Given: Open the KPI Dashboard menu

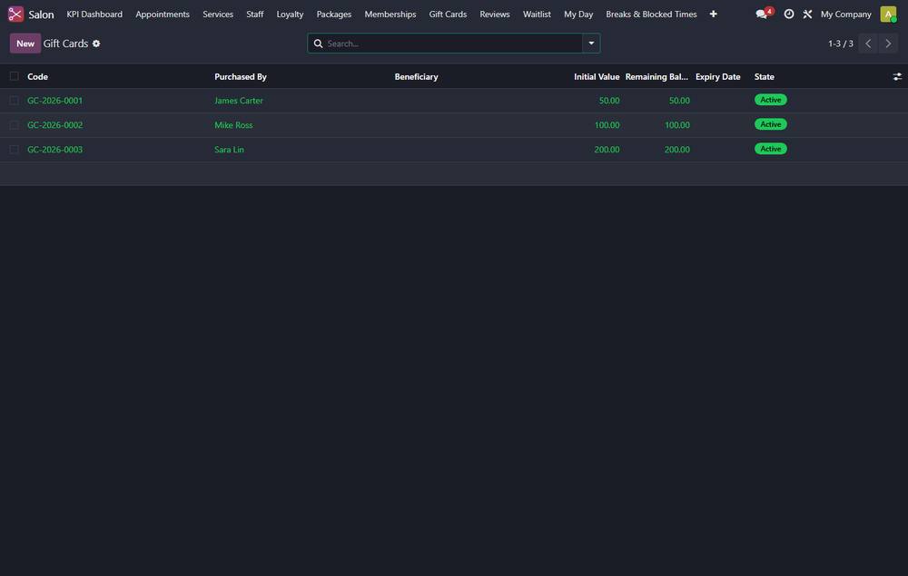Looking at the screenshot, I should pos(94,14).
